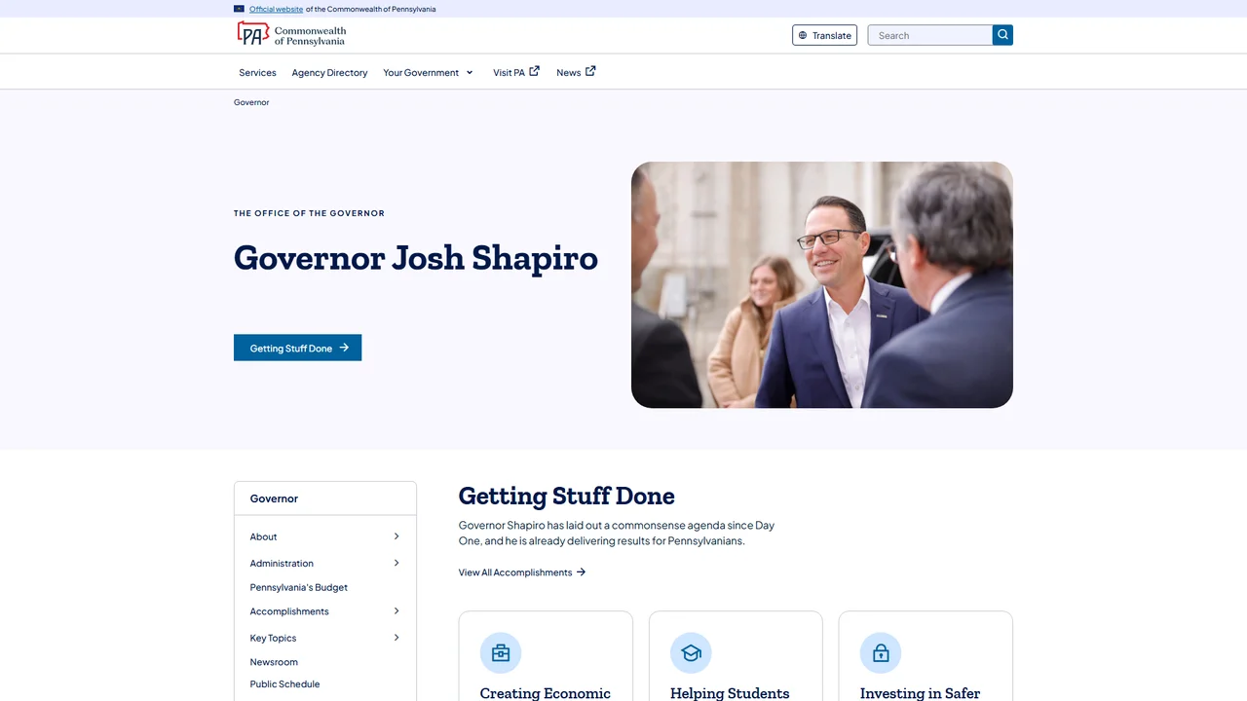This screenshot has width=1247, height=701.
Task: Click the Governor Shapiro hero photo
Action: 822,284
